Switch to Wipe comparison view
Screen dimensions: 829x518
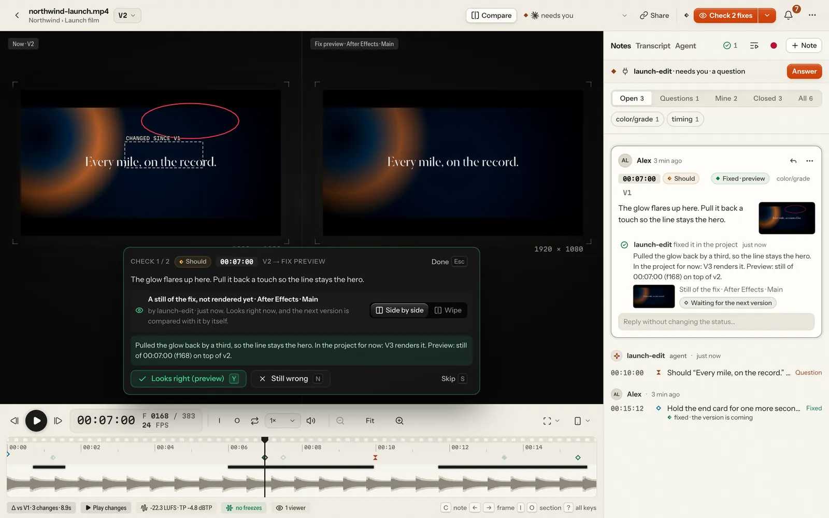click(448, 310)
